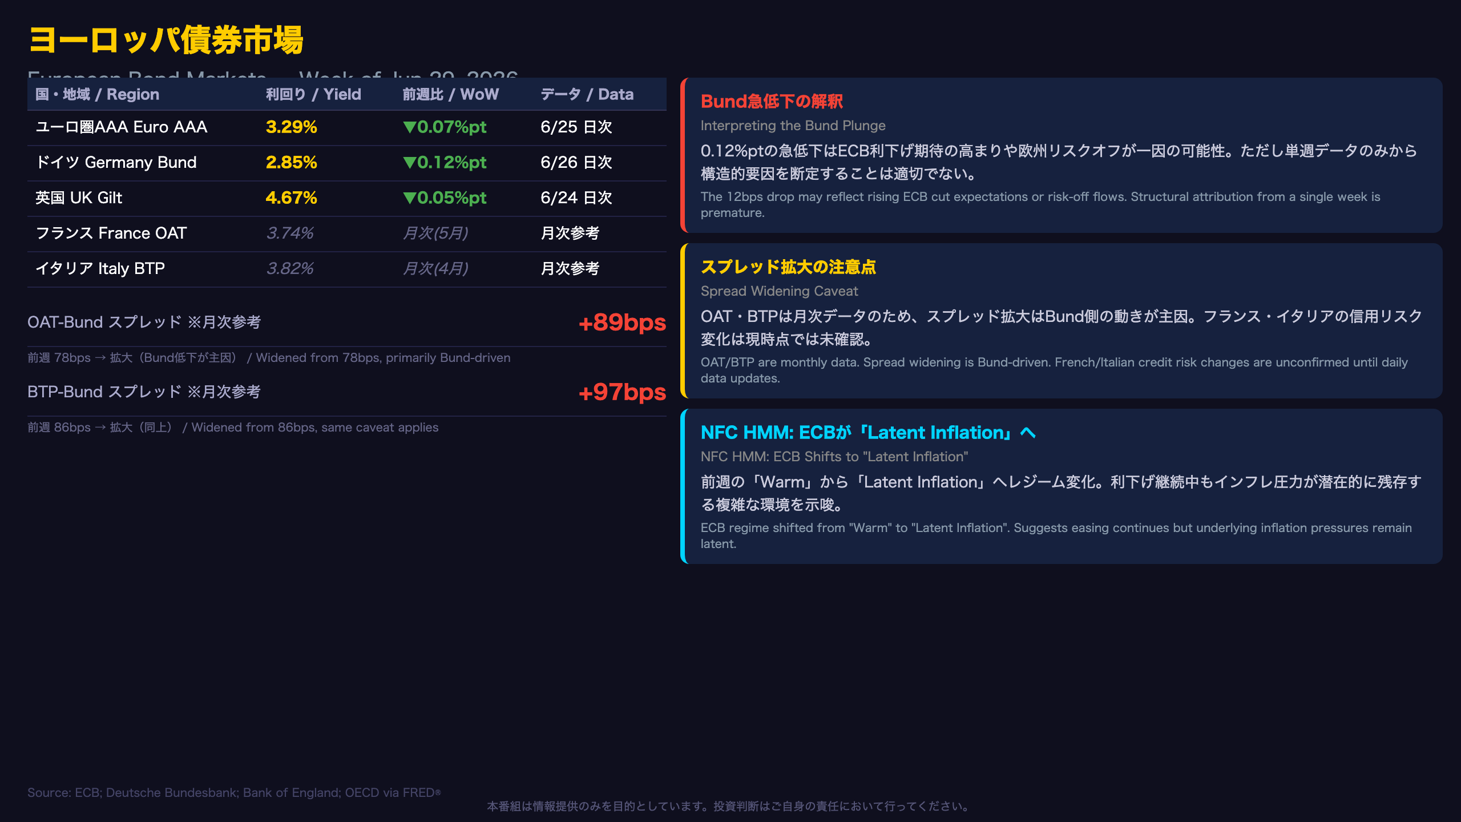Click the 国・地域 / Region column header
The image size is (1461, 822).
pyautogui.click(x=97, y=94)
